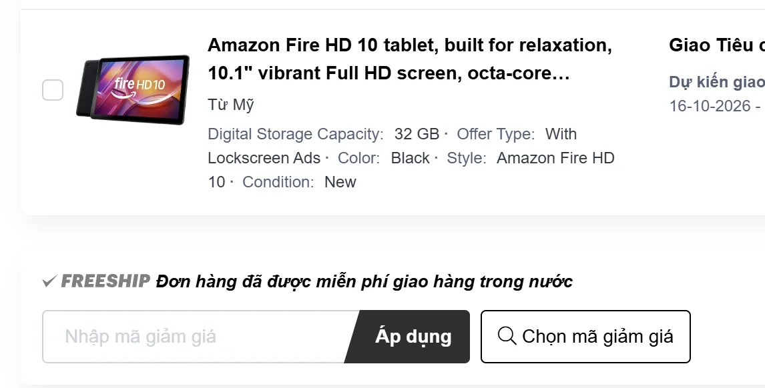Tick the Amazon Fire HD 10 item checkbox
The width and height of the screenshot is (765, 388).
[53, 90]
